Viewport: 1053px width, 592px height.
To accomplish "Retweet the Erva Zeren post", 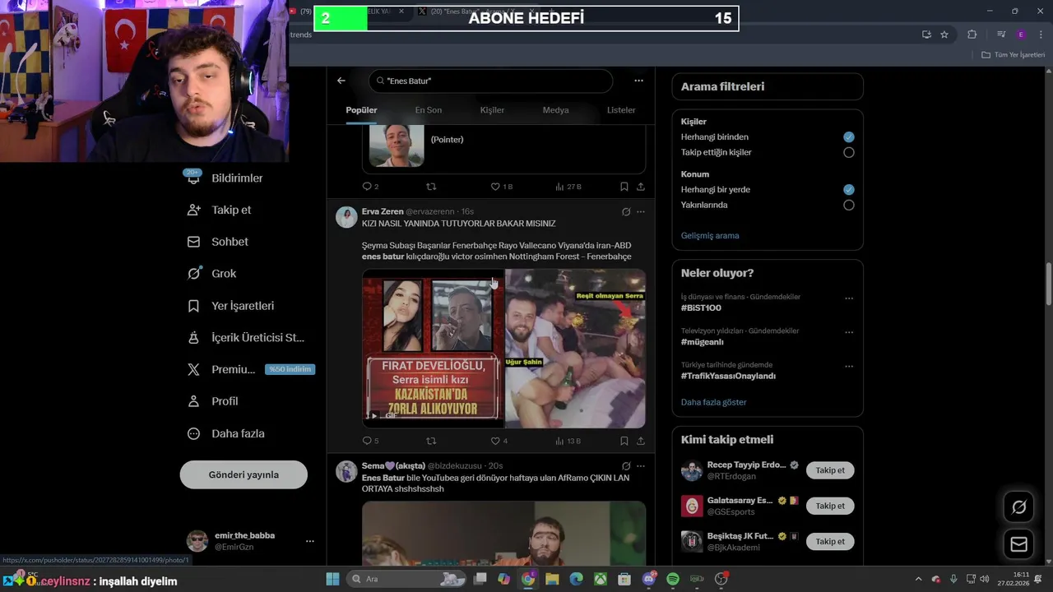I will tap(430, 441).
